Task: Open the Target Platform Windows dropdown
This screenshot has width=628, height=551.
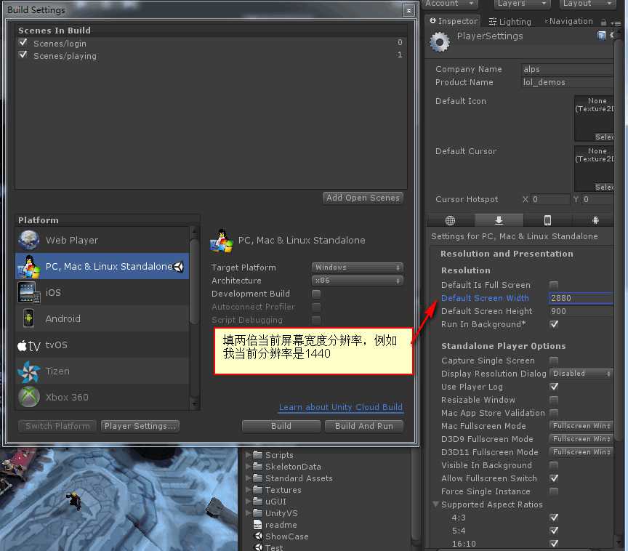Action: [x=358, y=267]
